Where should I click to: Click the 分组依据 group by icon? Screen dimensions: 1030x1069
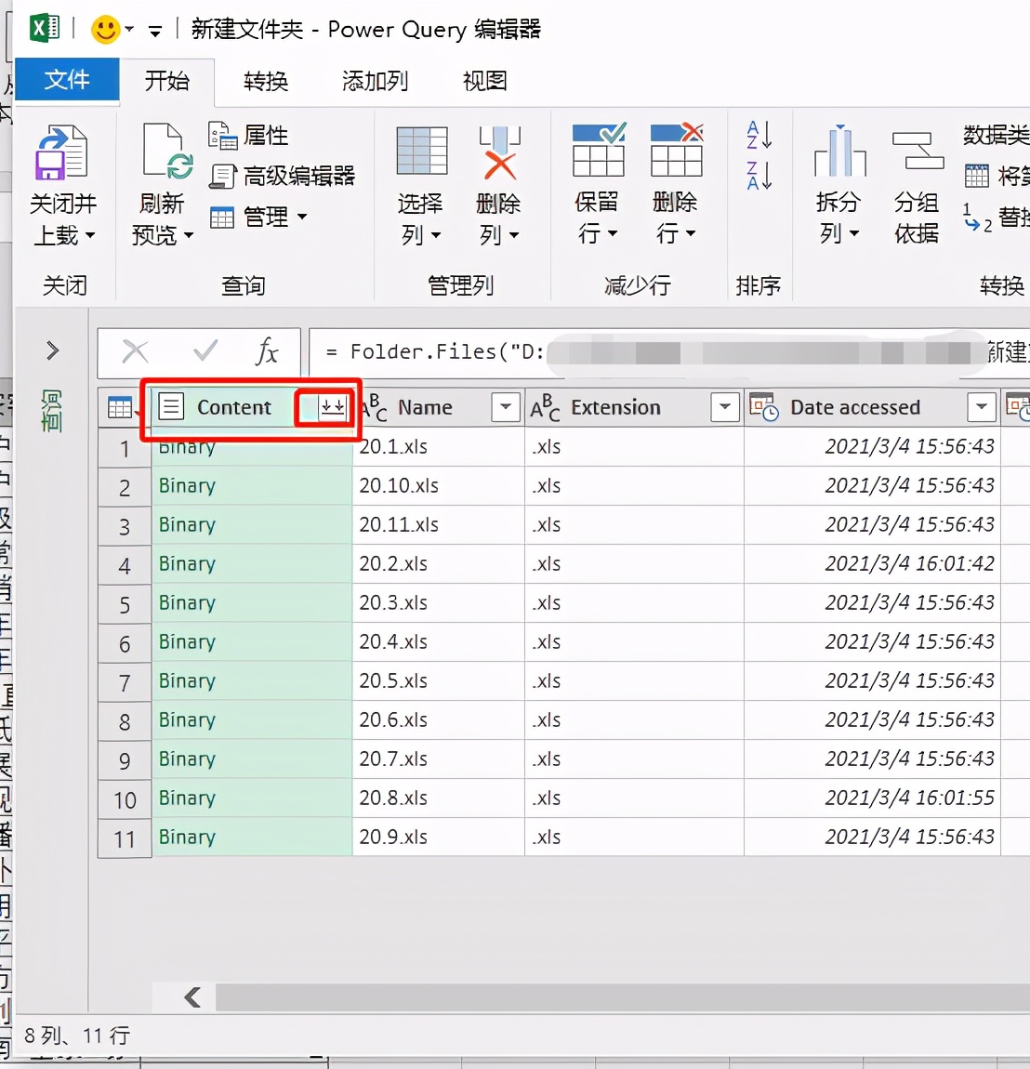coord(918,151)
